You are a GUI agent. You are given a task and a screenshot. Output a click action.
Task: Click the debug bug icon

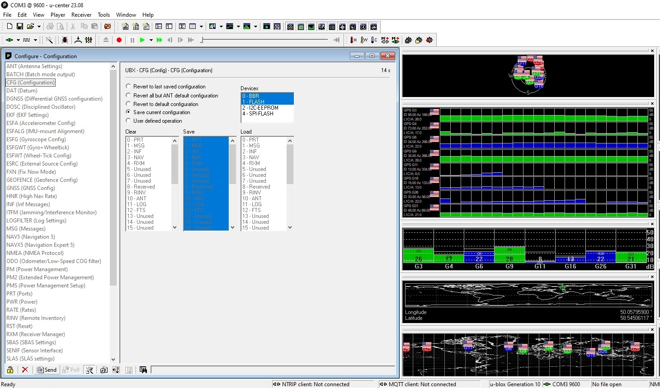(65, 40)
